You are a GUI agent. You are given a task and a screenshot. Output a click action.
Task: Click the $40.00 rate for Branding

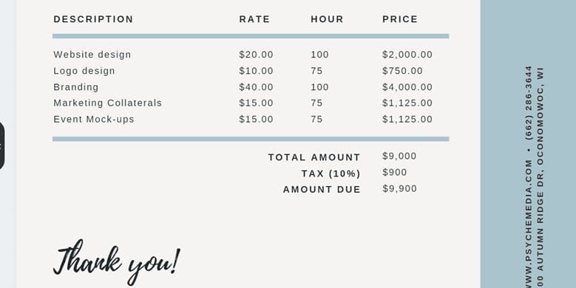(x=256, y=87)
